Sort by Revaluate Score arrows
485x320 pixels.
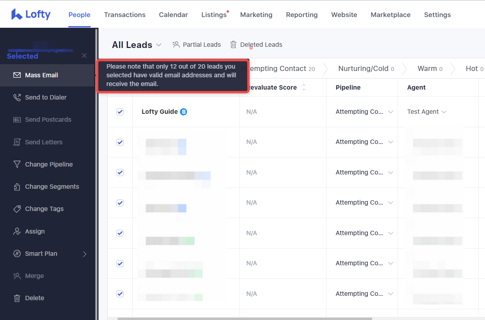(304, 87)
